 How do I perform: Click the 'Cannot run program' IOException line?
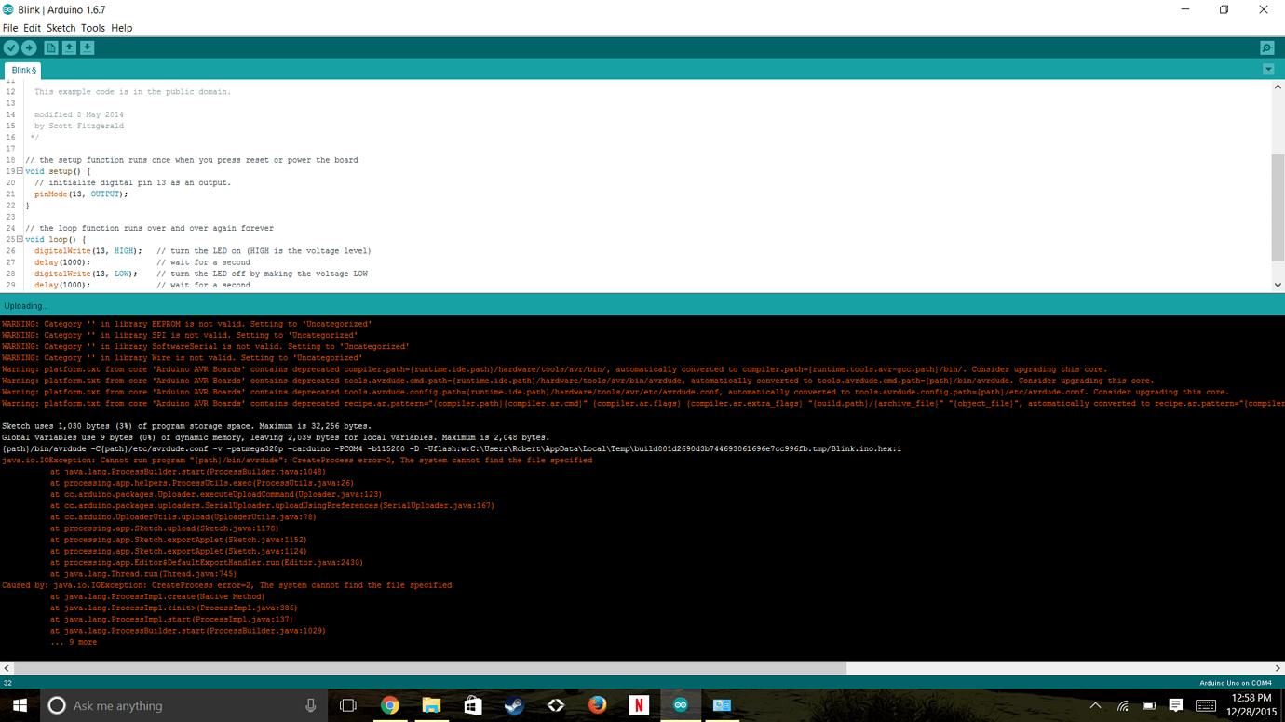click(297, 461)
